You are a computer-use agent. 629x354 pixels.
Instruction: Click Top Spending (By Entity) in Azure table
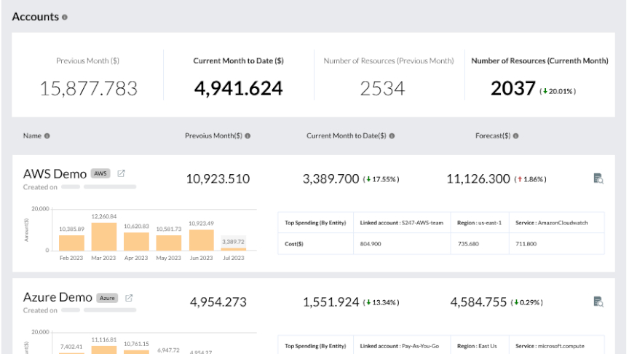[315, 346]
